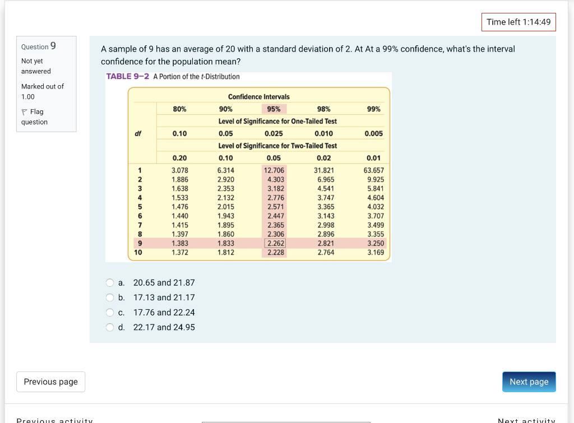Click the value 9.925 in row 2
The image size is (574, 423).
376,179
